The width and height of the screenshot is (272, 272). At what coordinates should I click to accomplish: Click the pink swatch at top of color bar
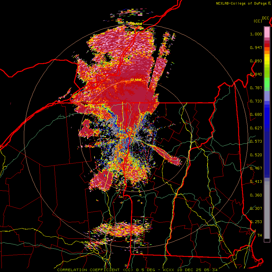pyautogui.click(x=267, y=32)
